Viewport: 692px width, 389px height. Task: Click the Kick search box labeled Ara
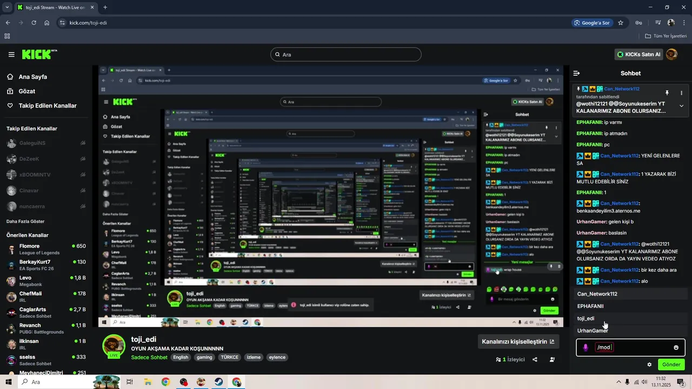tap(346, 55)
